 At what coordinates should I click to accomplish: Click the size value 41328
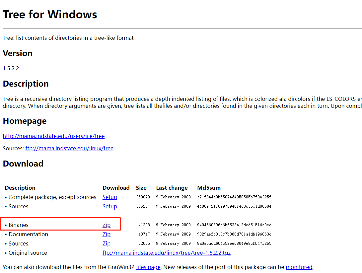click(144, 225)
